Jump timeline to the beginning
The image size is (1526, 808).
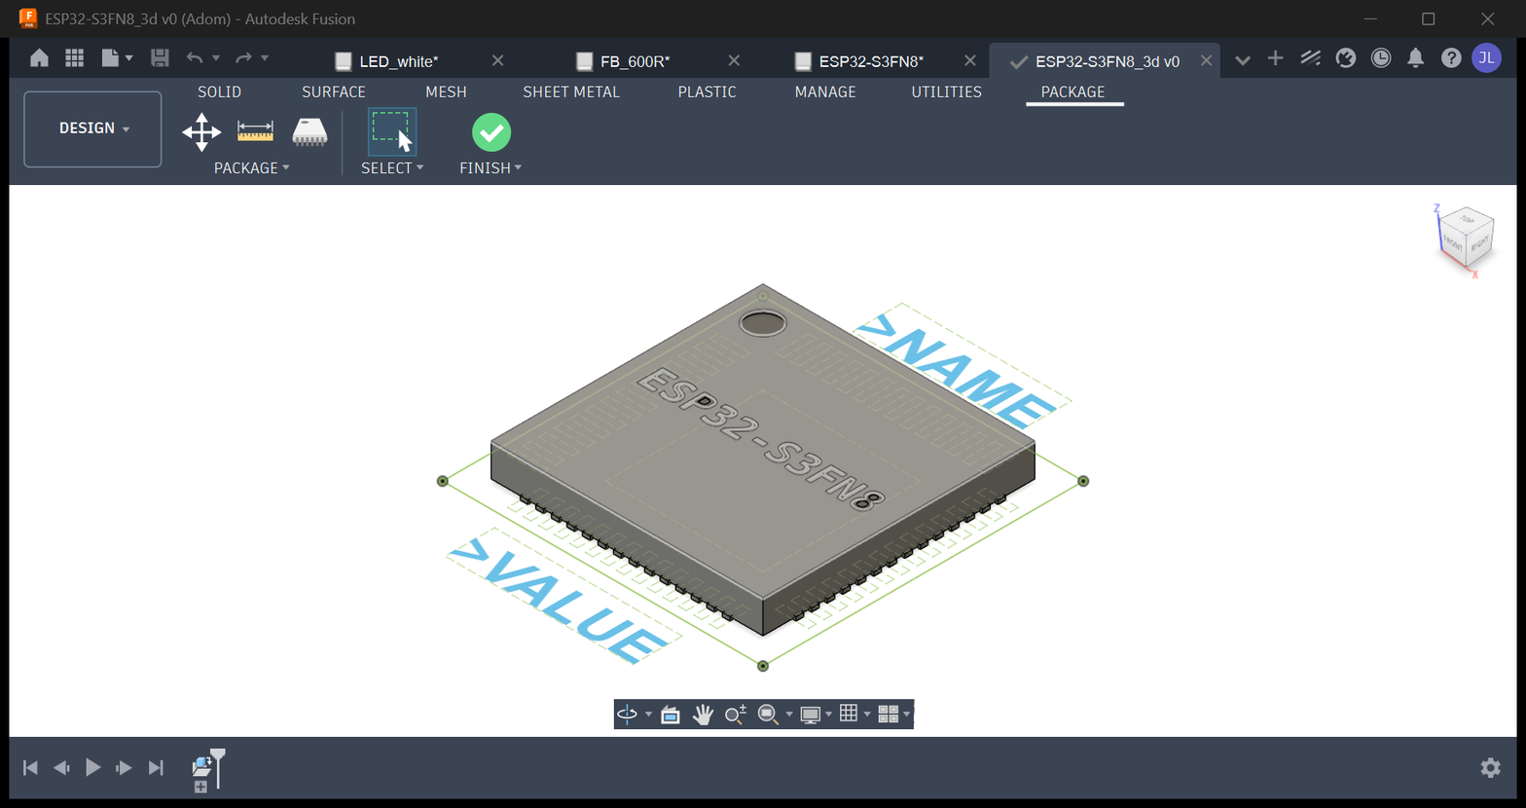pyautogui.click(x=30, y=768)
